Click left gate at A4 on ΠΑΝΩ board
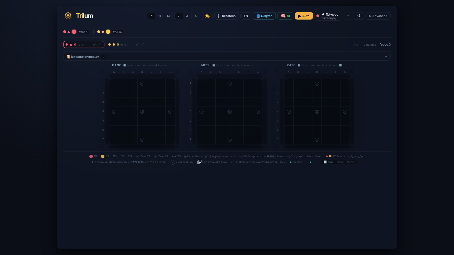Screen dimensions: 454x255 pyautogui.click(x=114, y=112)
